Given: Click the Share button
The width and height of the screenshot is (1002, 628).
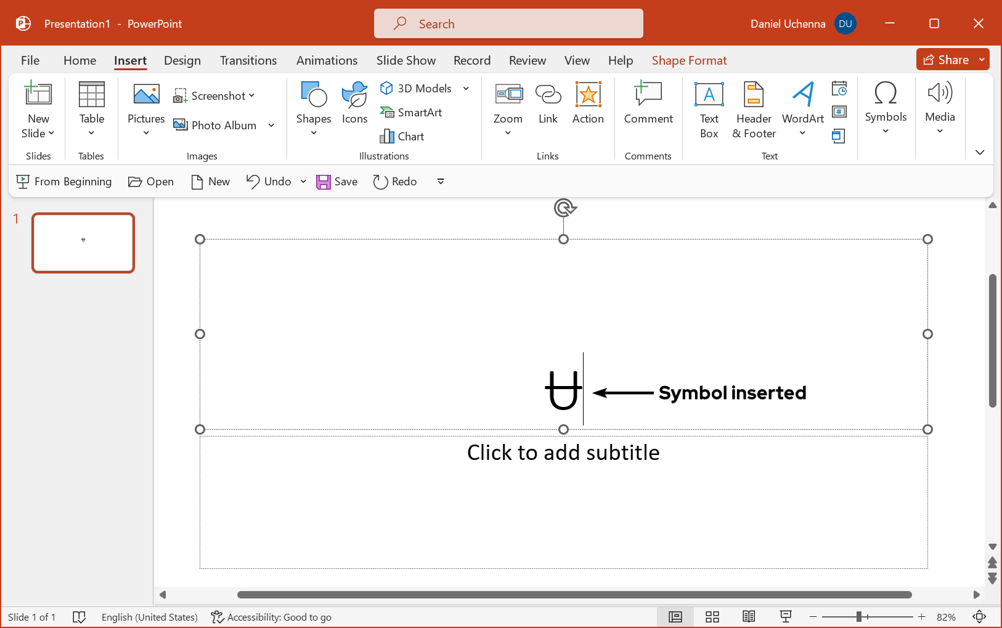Looking at the screenshot, I should (946, 60).
